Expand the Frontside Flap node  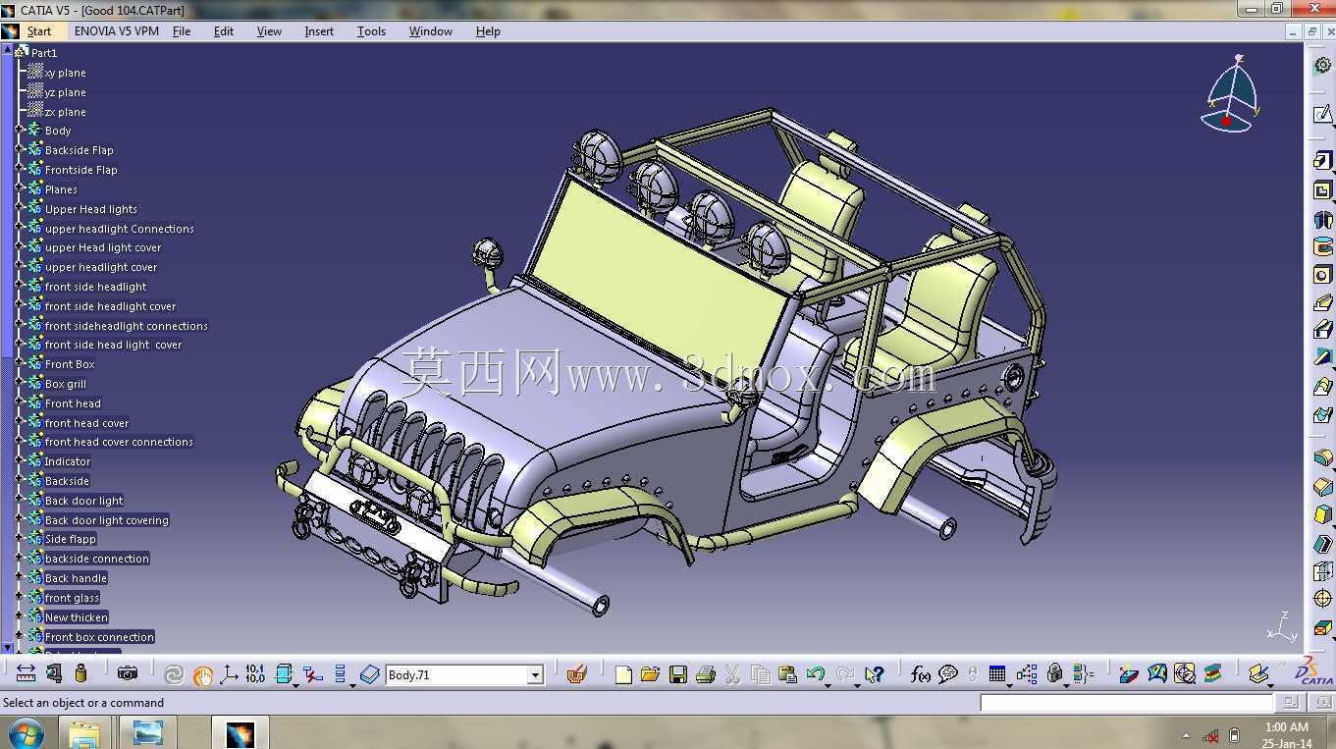pos(20,169)
